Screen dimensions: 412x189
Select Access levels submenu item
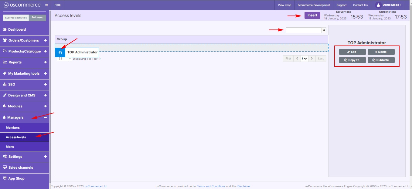pyautogui.click(x=25, y=137)
